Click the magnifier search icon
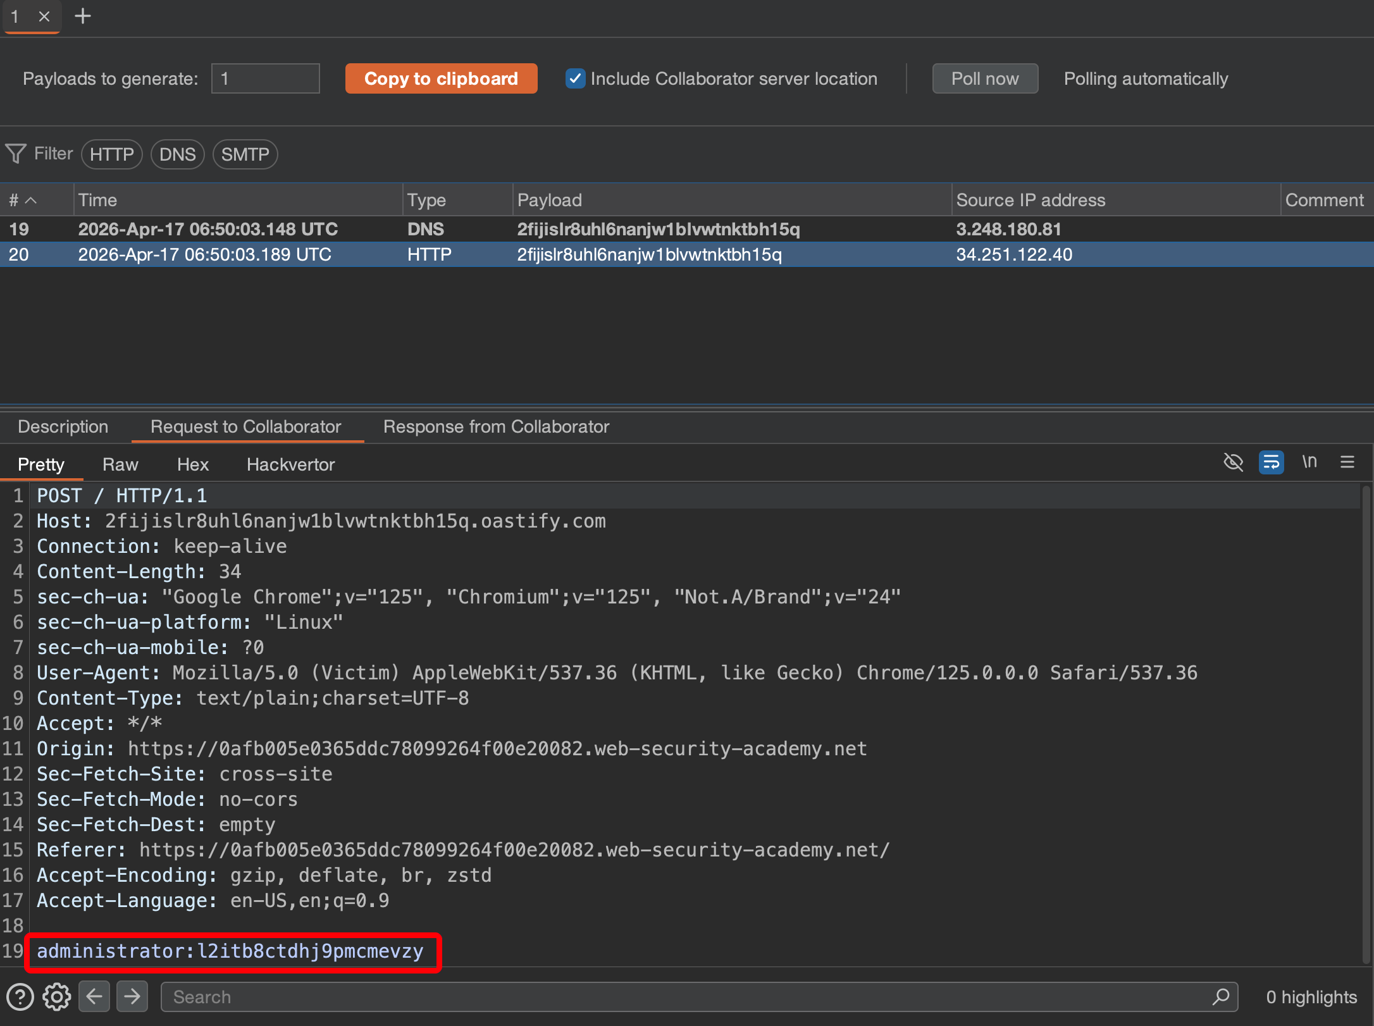This screenshot has height=1026, width=1374. [1221, 997]
